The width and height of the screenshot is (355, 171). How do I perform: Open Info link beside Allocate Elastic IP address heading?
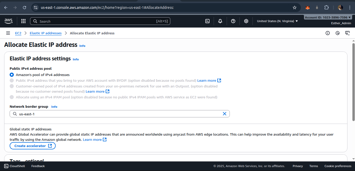pos(82,46)
